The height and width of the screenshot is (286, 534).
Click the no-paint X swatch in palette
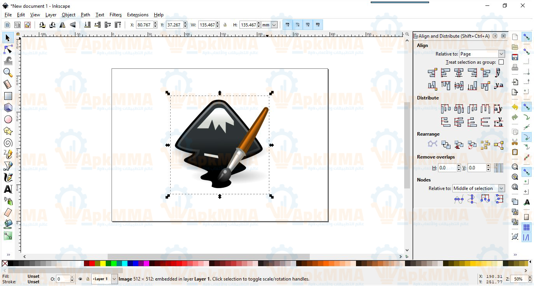[x=5, y=263]
